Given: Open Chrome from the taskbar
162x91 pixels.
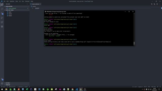Looking at the screenshot, I should click(72, 89).
